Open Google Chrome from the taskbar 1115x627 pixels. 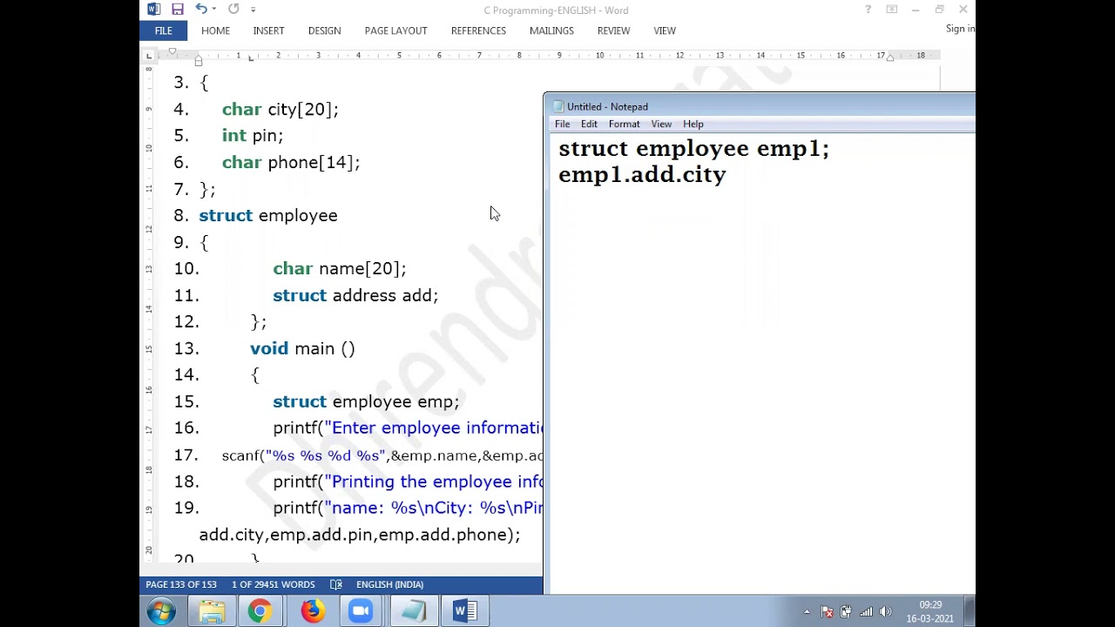260,611
